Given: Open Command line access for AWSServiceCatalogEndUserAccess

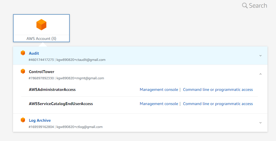Looking at the screenshot, I should click(x=218, y=104).
